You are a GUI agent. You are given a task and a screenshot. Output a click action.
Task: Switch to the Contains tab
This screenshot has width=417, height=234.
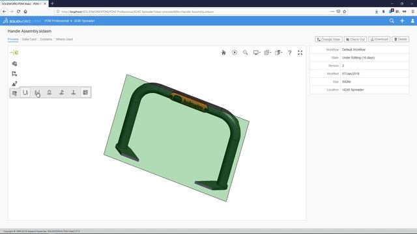tap(46, 39)
